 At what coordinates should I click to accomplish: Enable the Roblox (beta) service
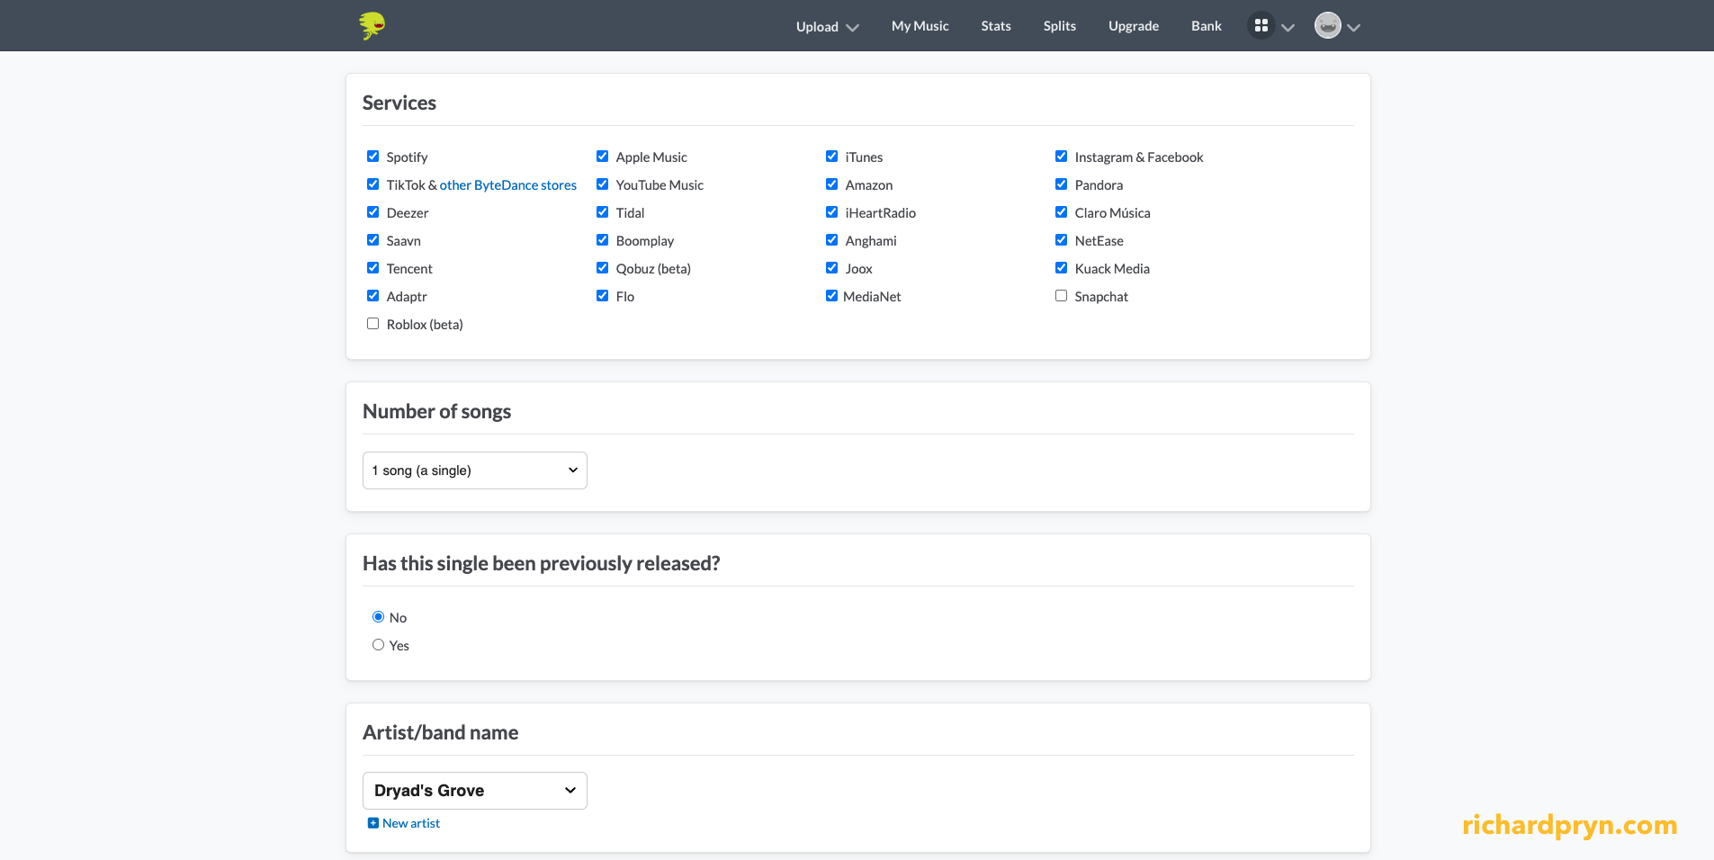(x=372, y=323)
